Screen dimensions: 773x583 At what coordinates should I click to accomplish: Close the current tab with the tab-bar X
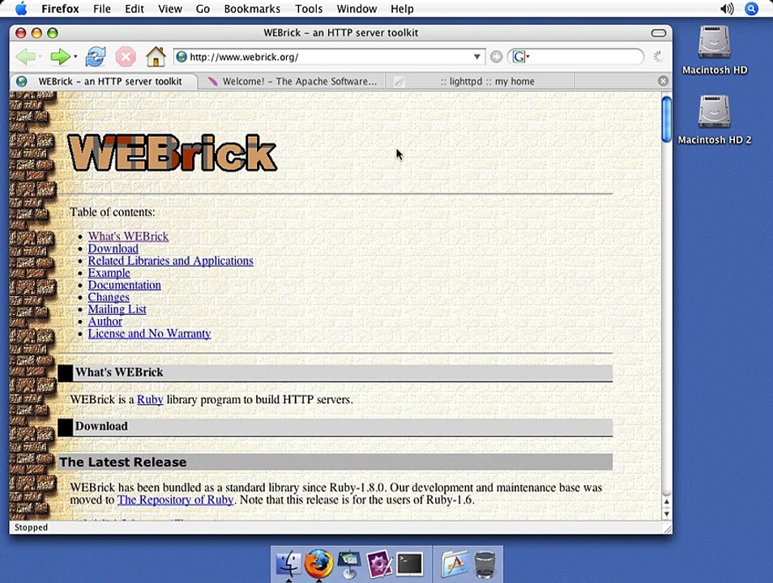(663, 81)
